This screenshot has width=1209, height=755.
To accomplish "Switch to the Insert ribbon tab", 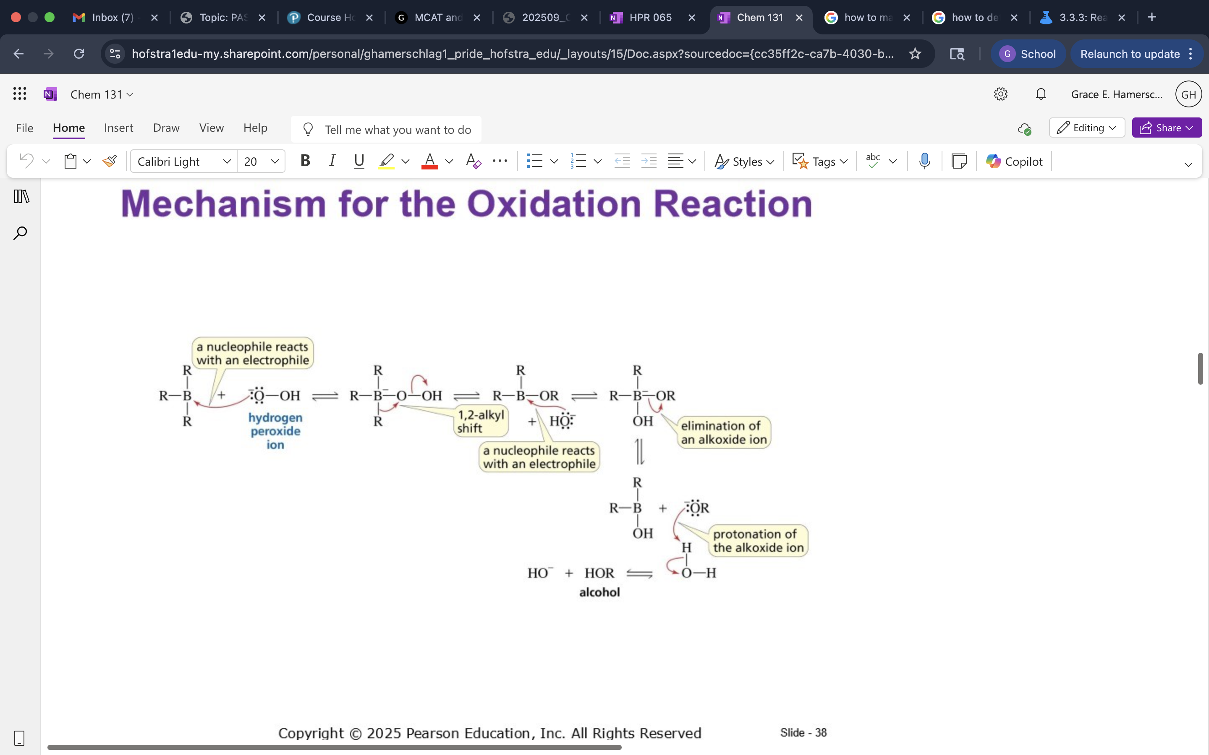I will (x=118, y=128).
